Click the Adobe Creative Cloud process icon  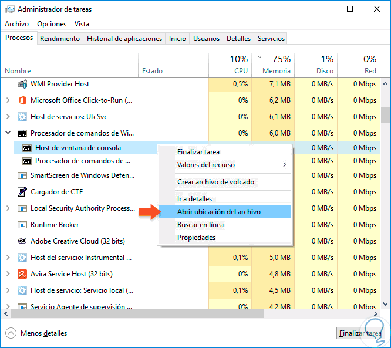click(22, 241)
